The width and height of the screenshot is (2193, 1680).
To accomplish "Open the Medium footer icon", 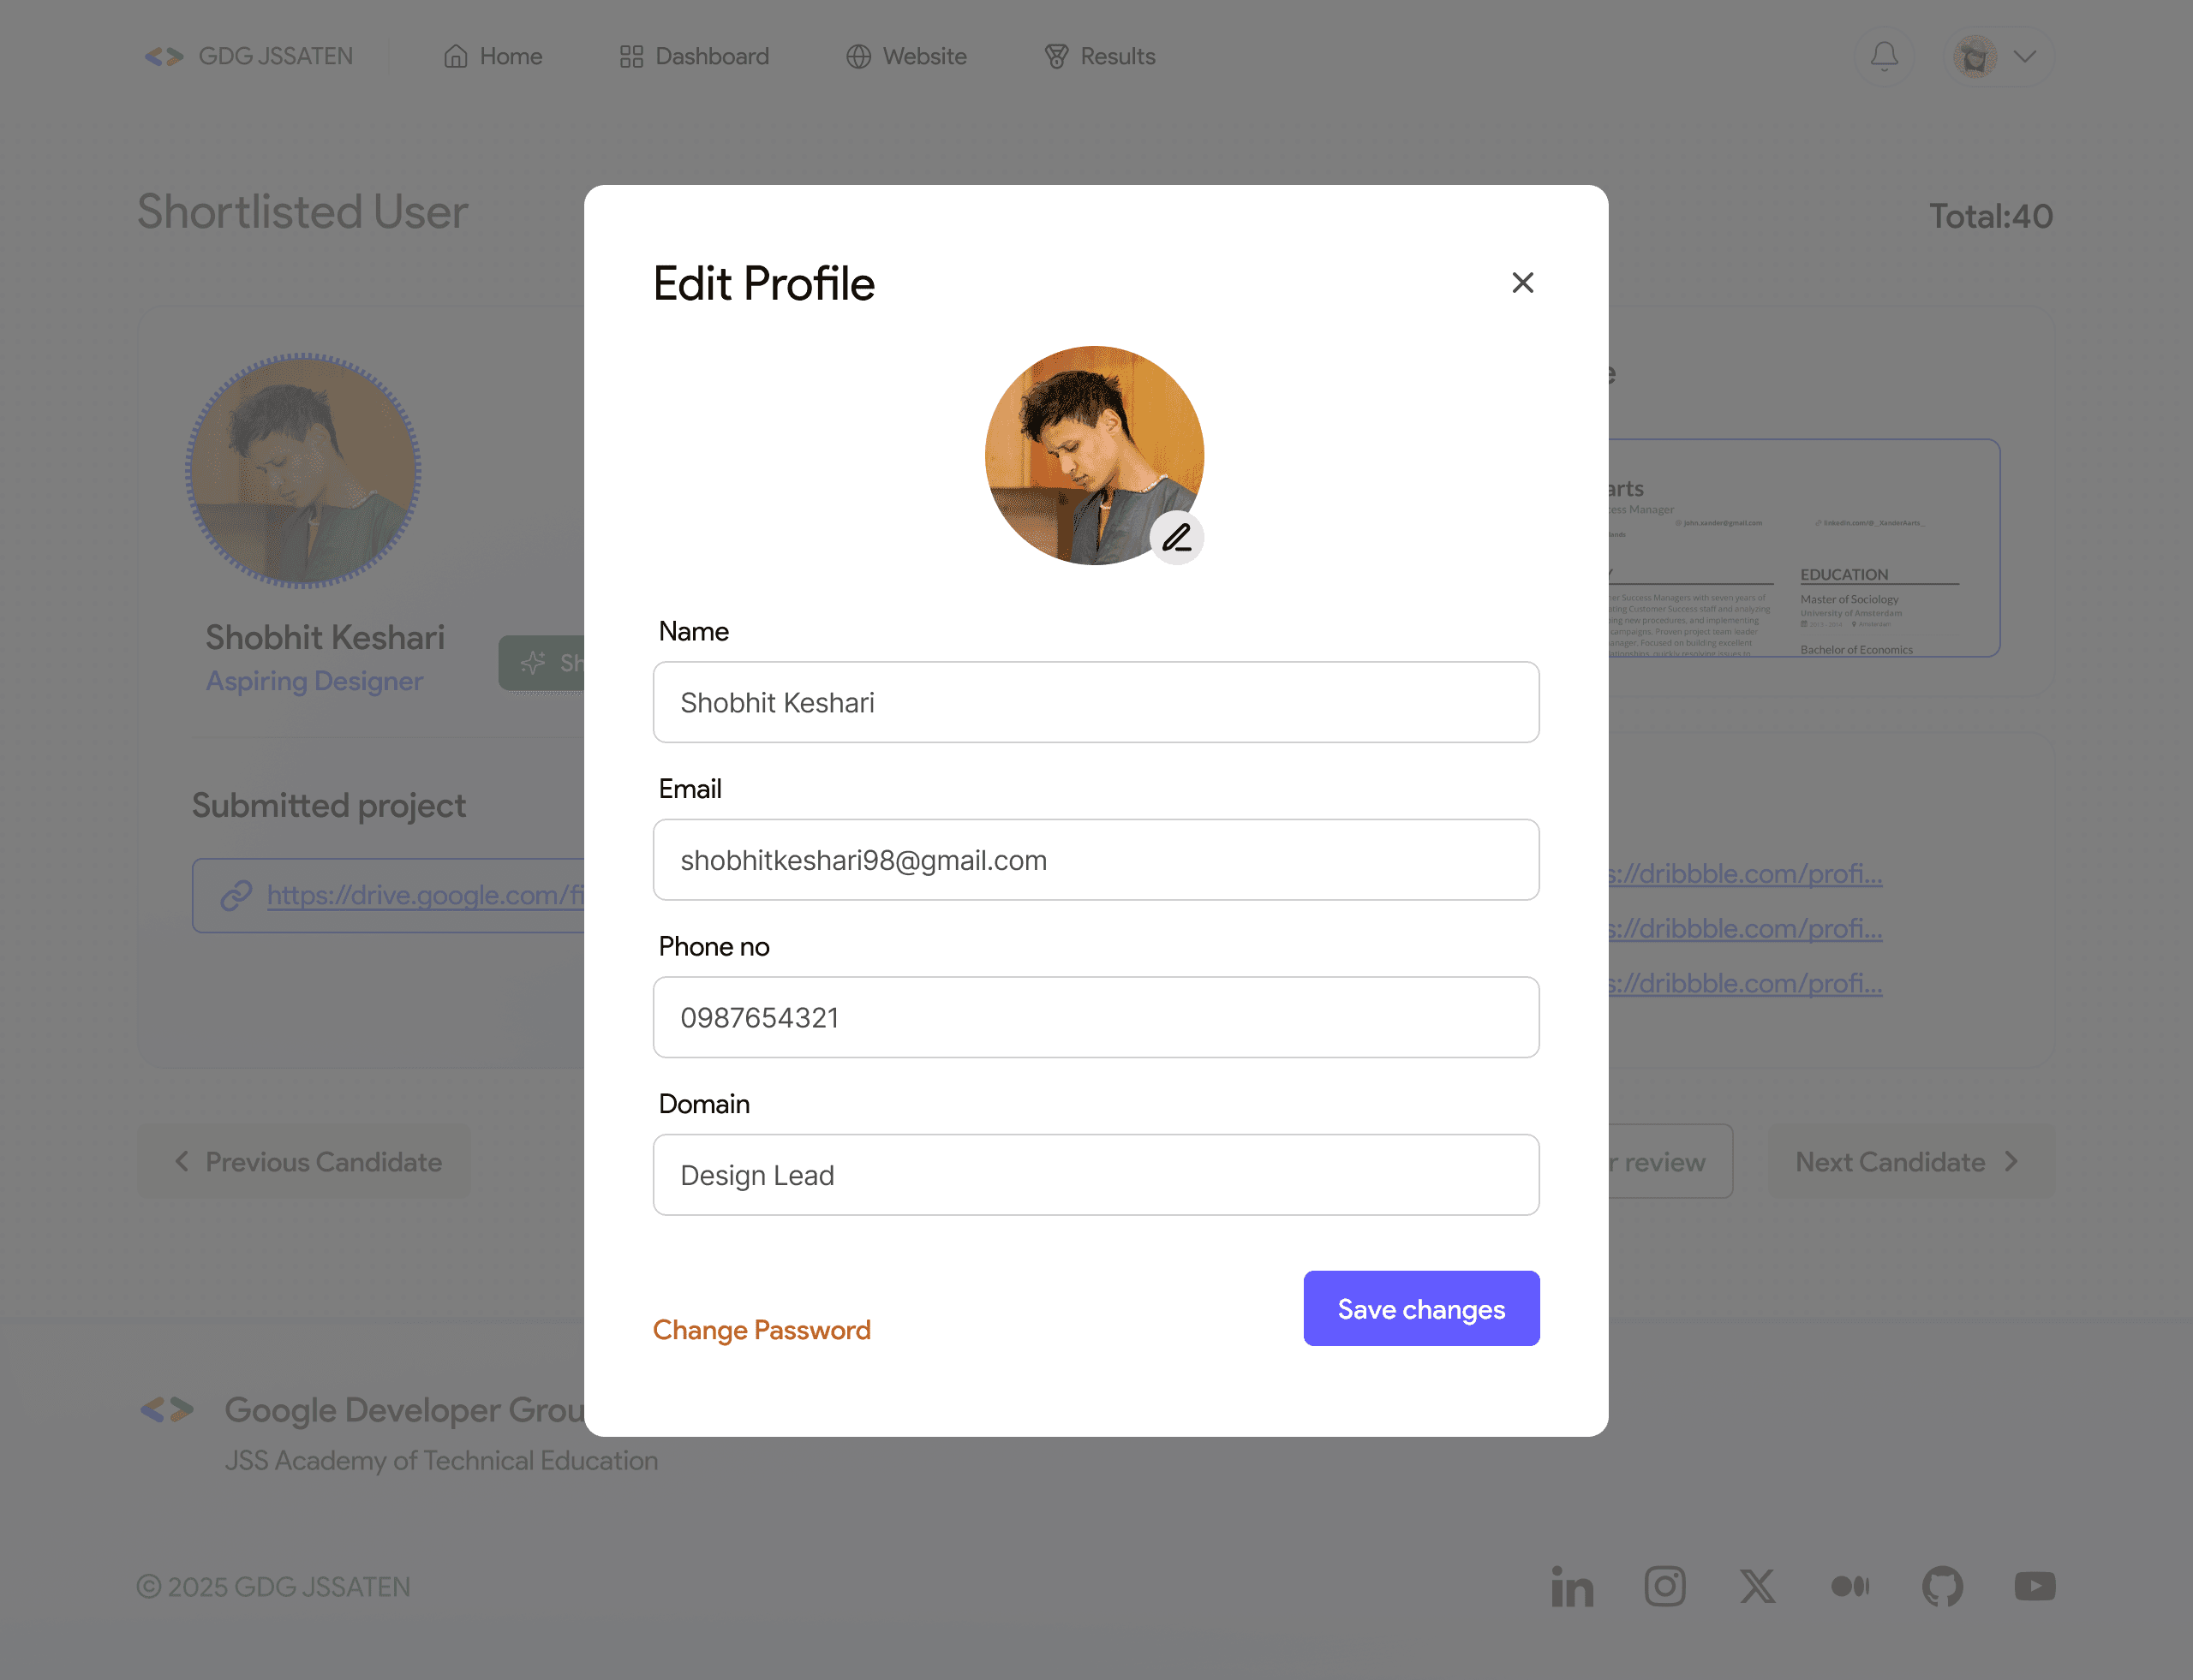I will point(1849,1586).
